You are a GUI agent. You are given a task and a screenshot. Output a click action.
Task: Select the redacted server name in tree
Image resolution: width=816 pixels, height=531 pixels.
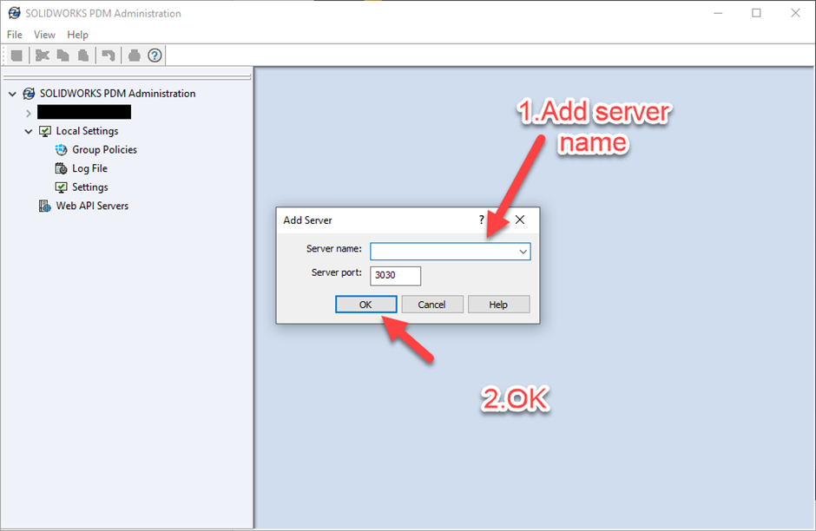[84, 112]
